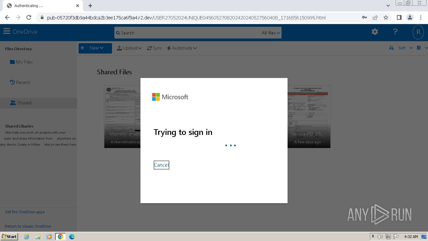Expand the All files filter dropdown
The height and width of the screenshot is (241, 428).
[271, 33]
